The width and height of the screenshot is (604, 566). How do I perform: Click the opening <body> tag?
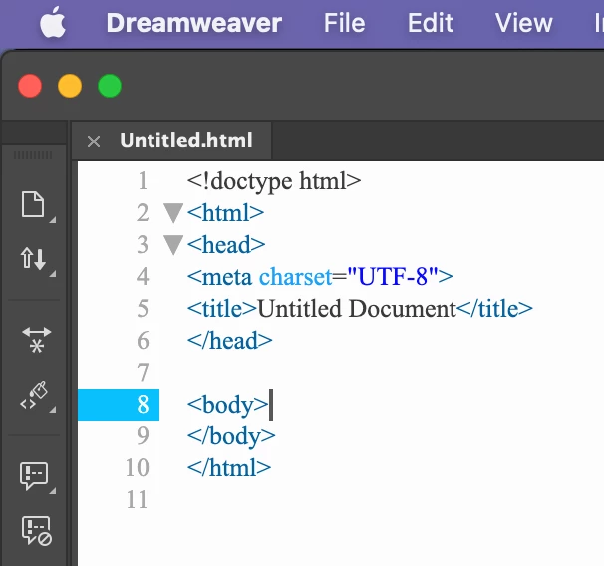[227, 405]
